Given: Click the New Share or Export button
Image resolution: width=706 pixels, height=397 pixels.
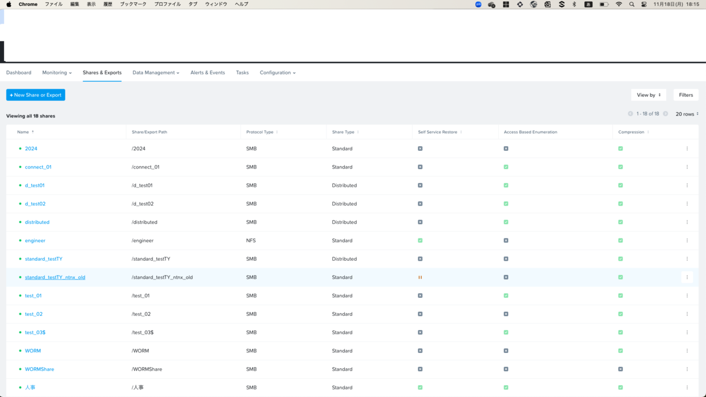Looking at the screenshot, I should tap(36, 95).
